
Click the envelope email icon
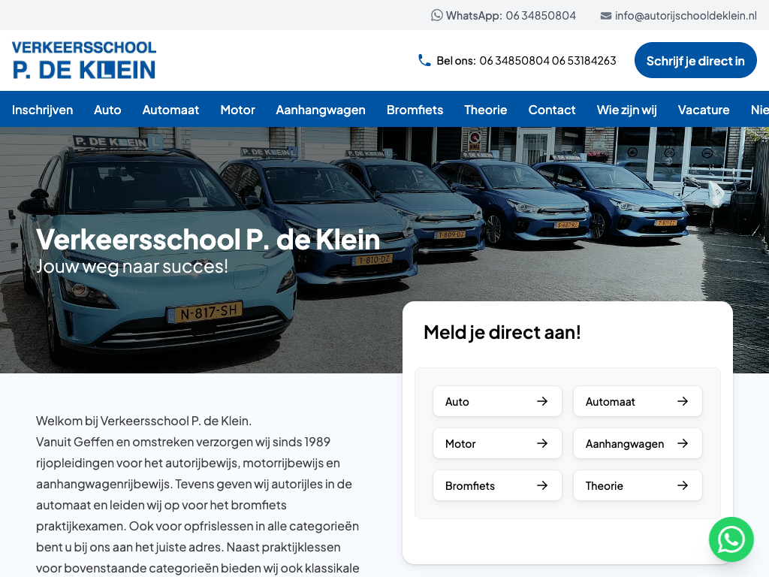pyautogui.click(x=605, y=16)
